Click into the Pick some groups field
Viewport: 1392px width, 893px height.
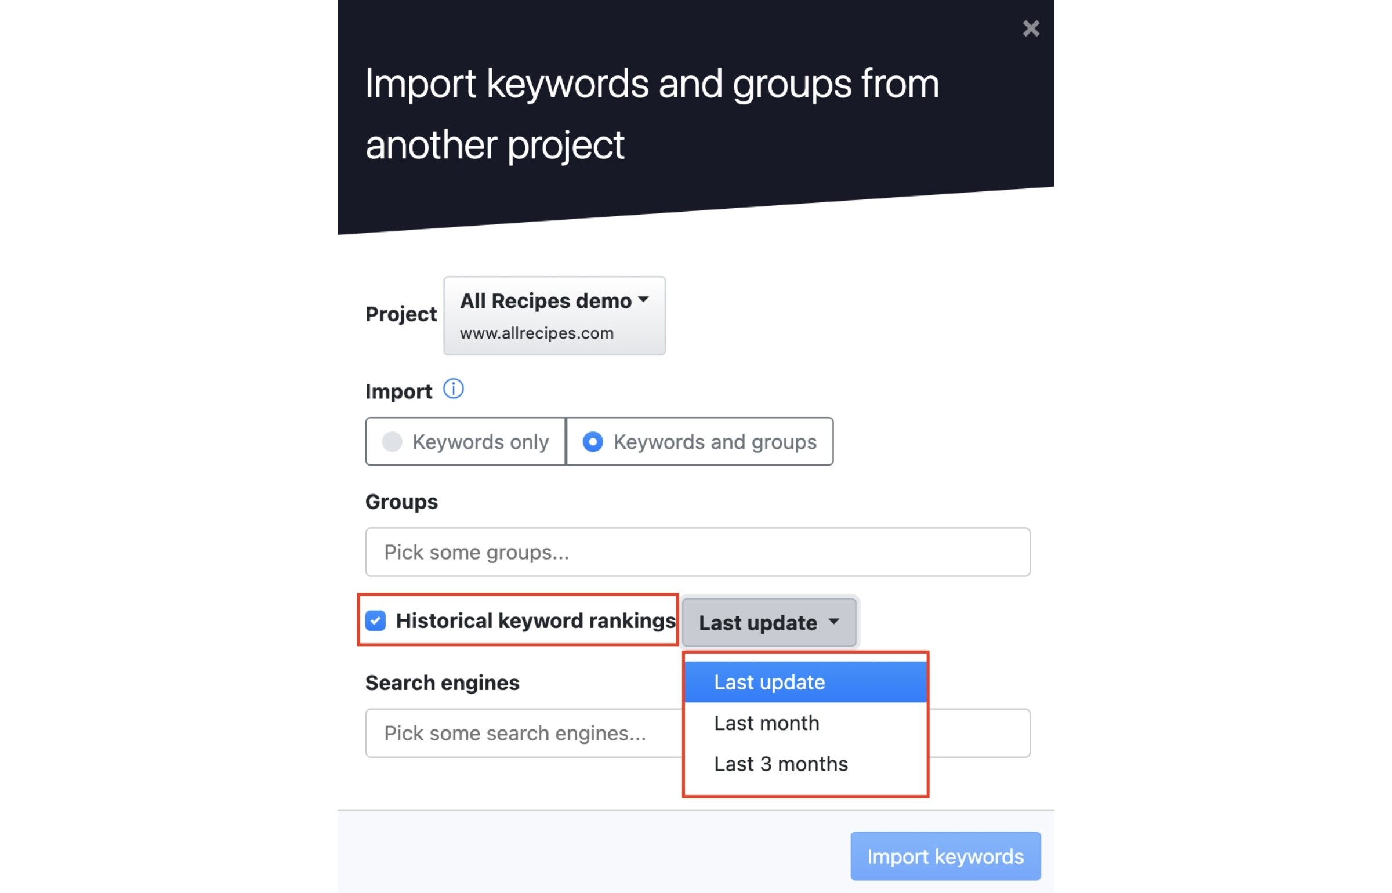click(x=698, y=552)
